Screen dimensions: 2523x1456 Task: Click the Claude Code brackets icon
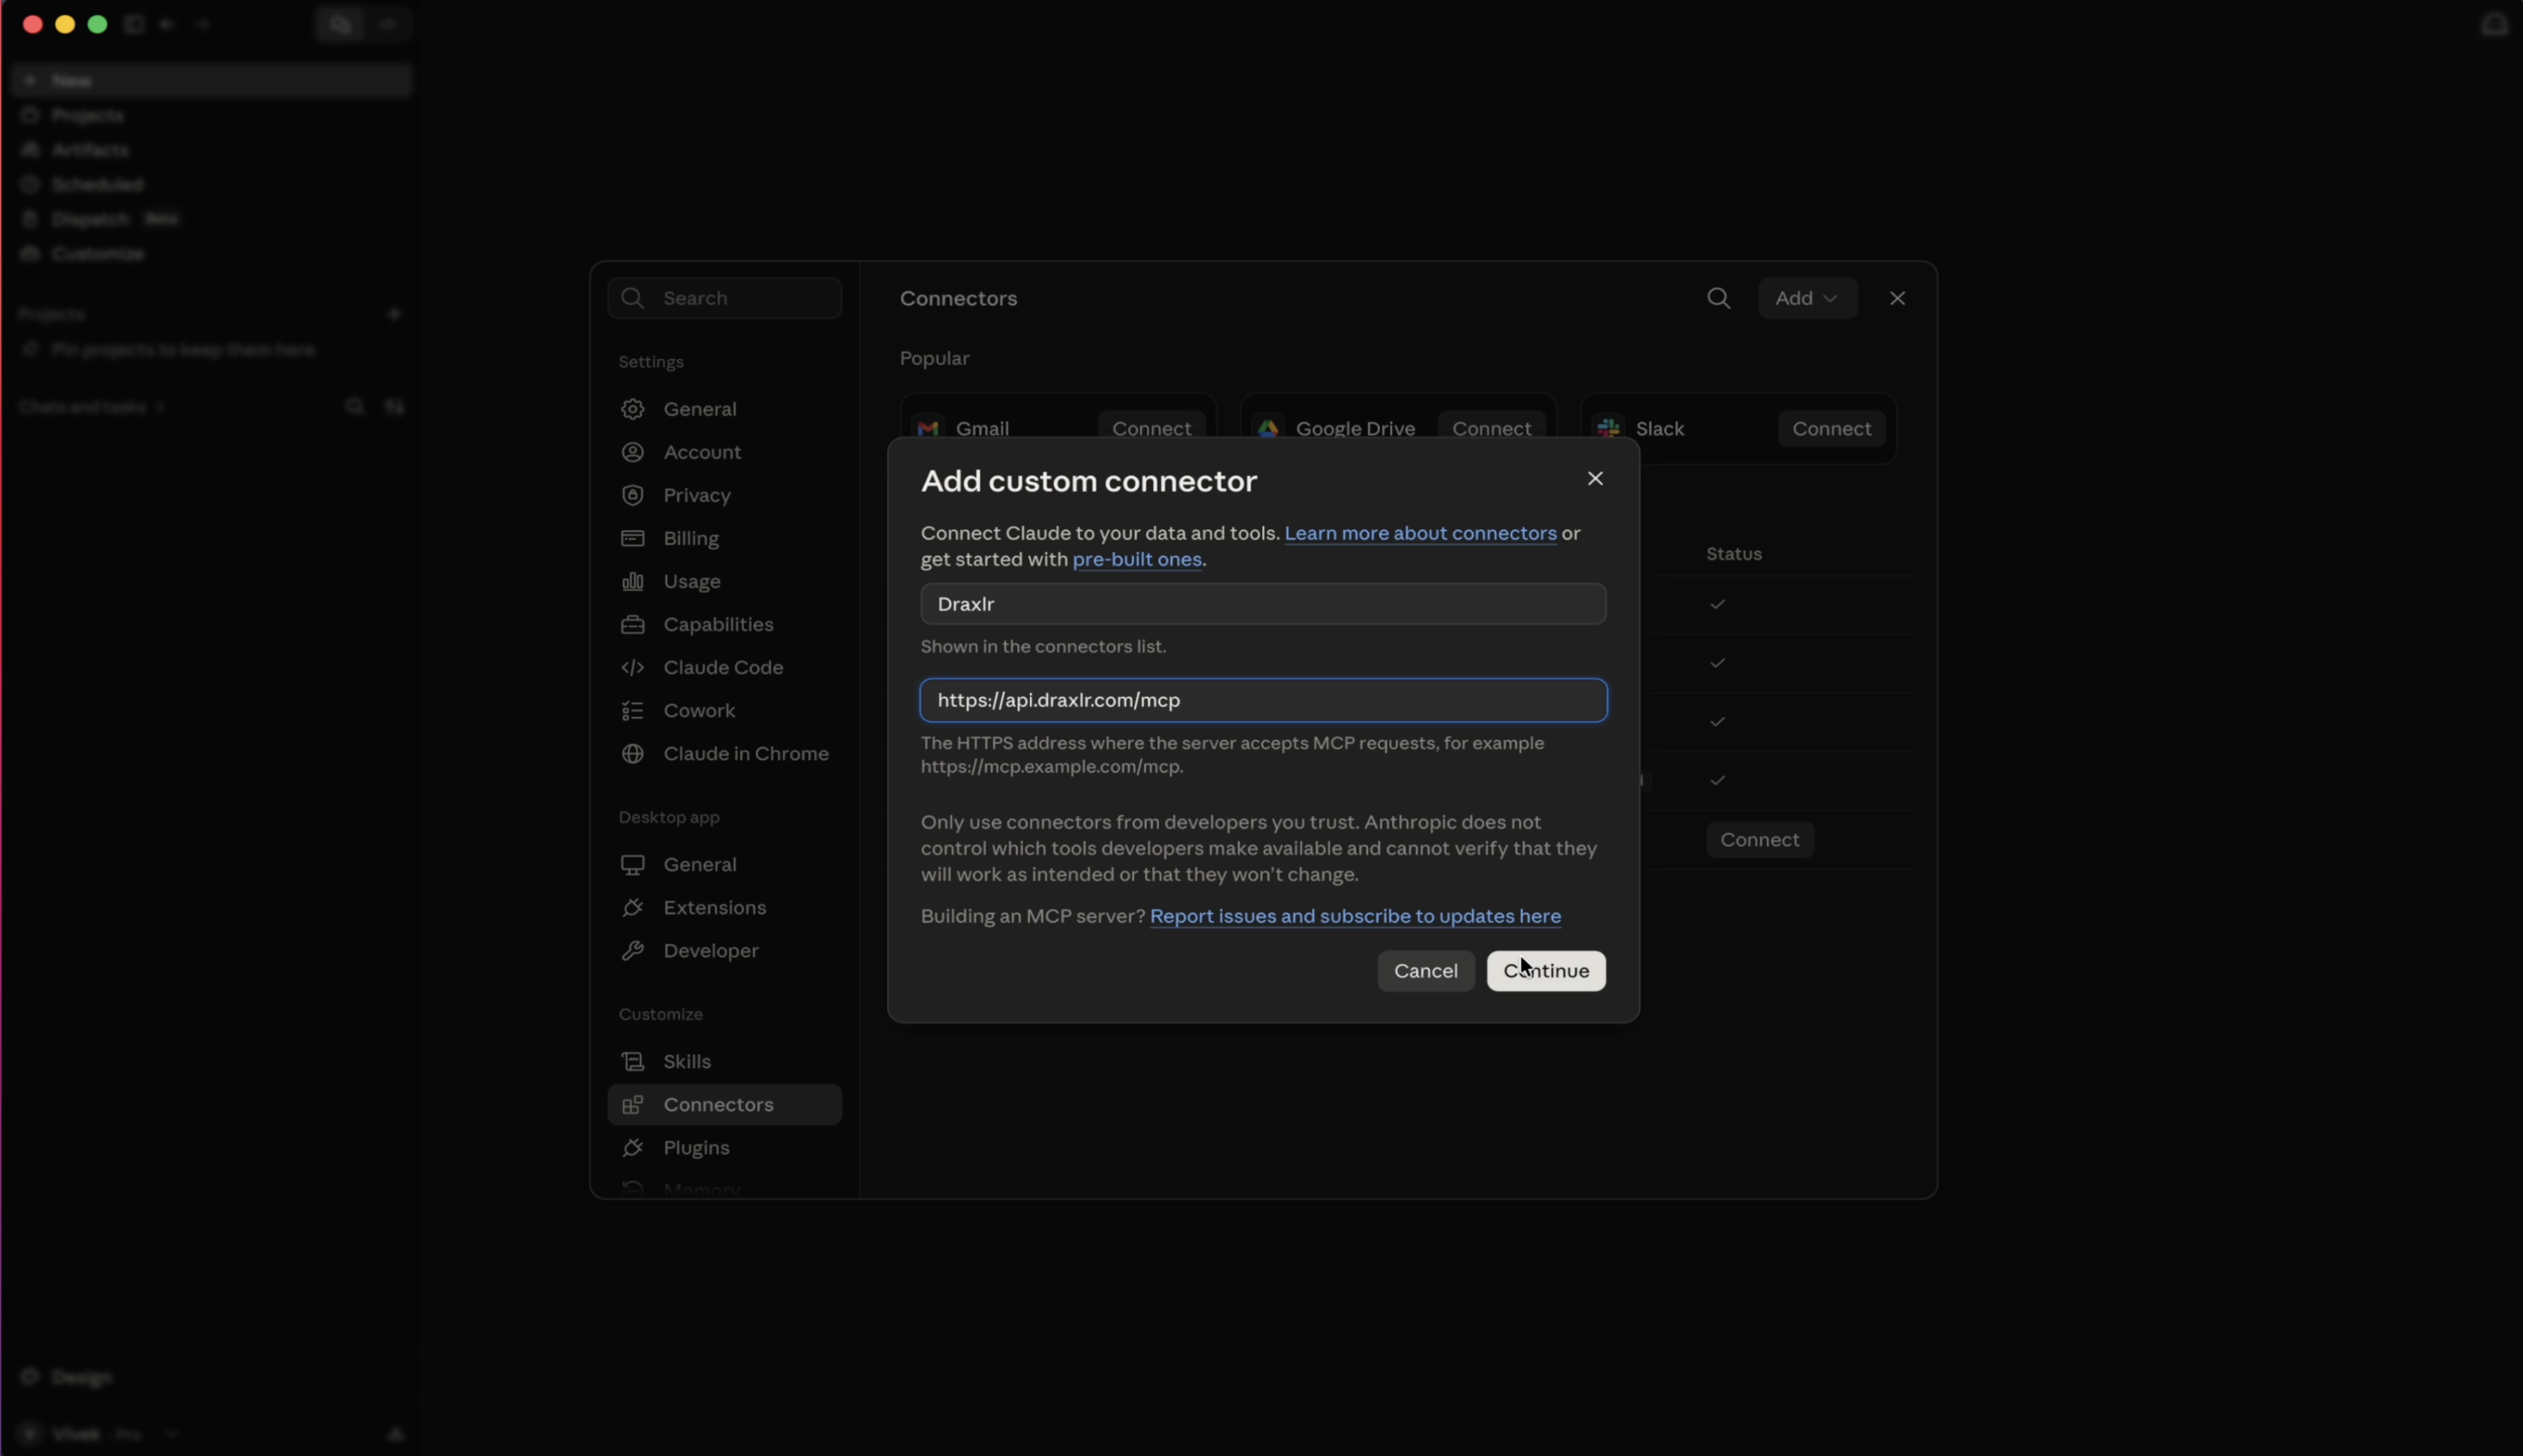(632, 667)
